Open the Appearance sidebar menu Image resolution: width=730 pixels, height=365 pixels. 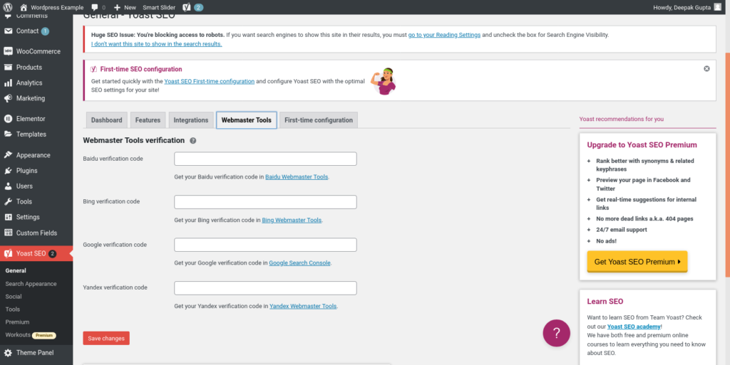33,155
